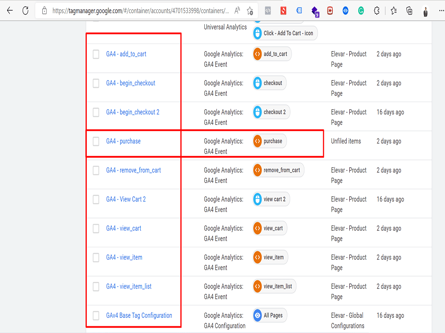Click Elevar - Global Configurations folder text

tap(348, 321)
